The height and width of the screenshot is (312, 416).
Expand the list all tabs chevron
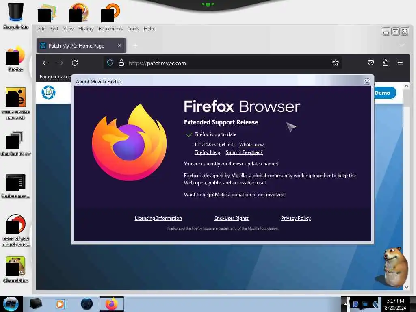coord(402,45)
